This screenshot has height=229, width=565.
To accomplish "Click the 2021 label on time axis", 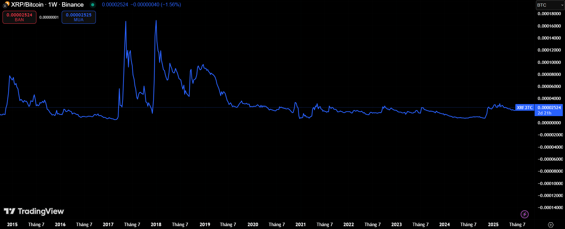I will [x=301, y=225].
